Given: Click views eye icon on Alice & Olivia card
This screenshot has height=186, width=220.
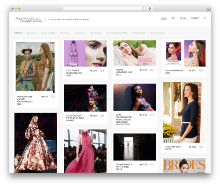Looking at the screenshot, I should tap(91, 116).
